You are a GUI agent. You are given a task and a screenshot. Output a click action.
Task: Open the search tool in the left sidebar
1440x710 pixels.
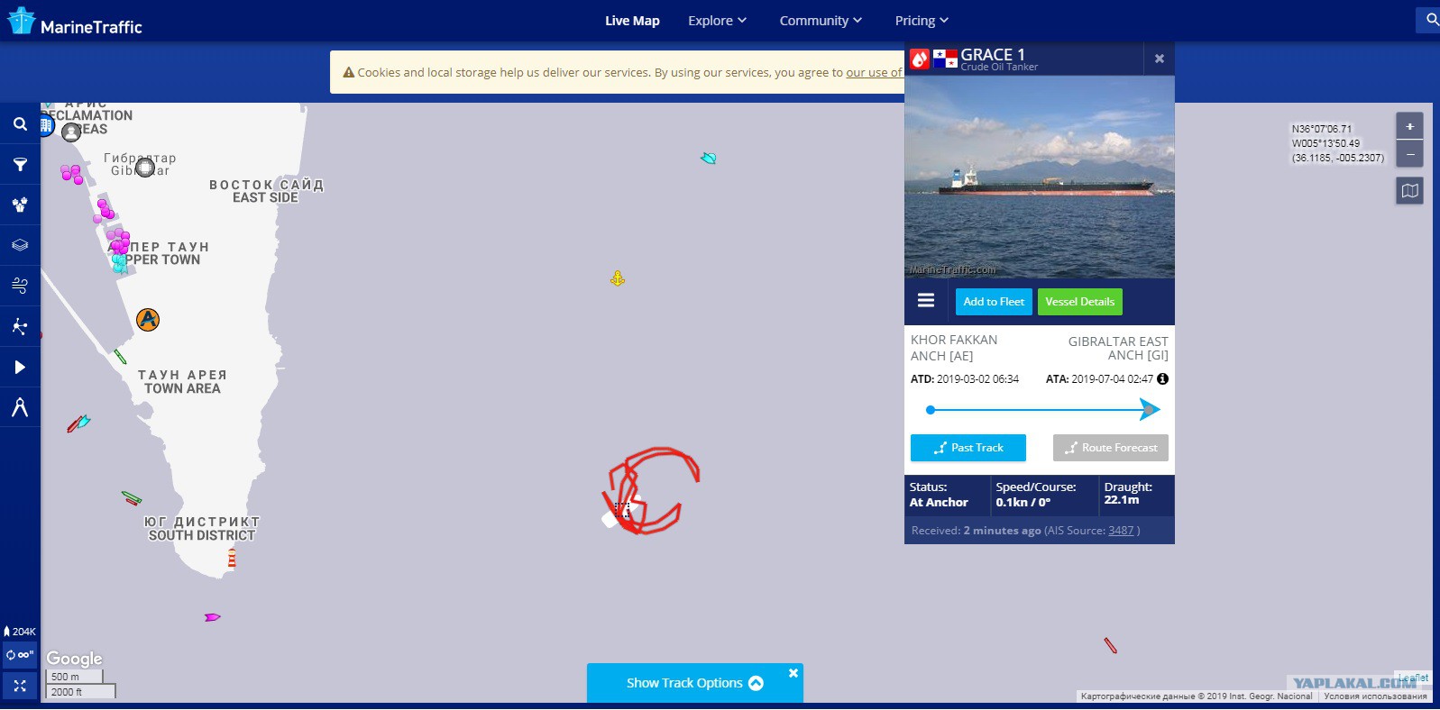pyautogui.click(x=20, y=124)
